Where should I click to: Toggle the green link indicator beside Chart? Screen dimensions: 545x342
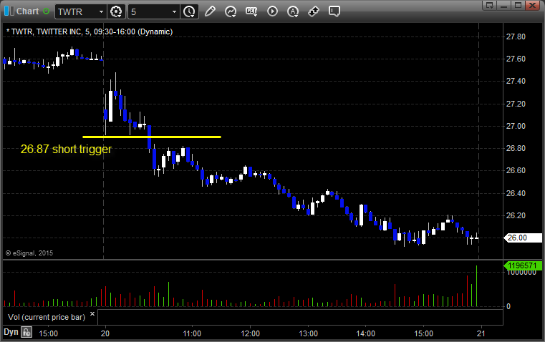[47, 11]
